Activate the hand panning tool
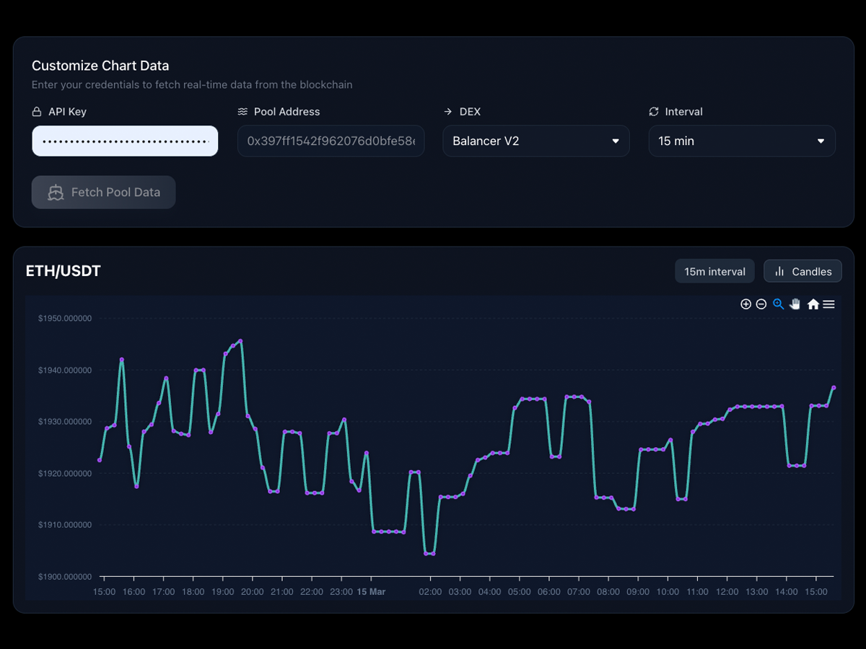The image size is (866, 649). [x=795, y=304]
